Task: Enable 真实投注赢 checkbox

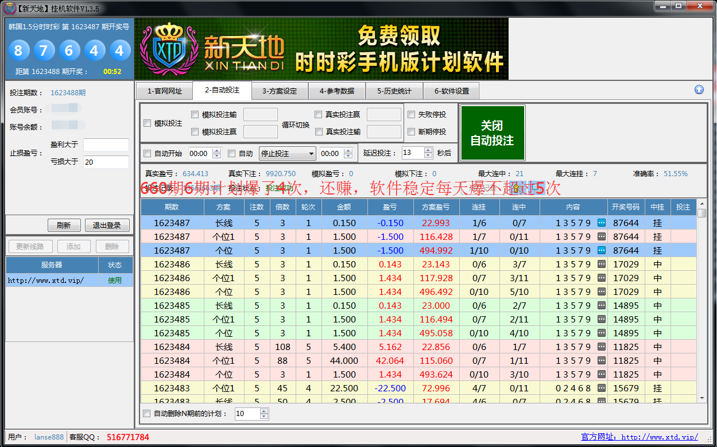Action: (x=319, y=114)
